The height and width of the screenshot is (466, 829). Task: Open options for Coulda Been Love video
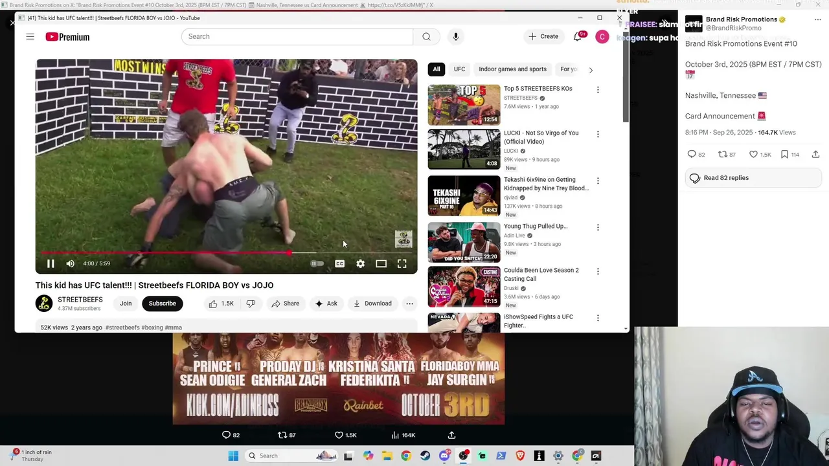(x=598, y=271)
